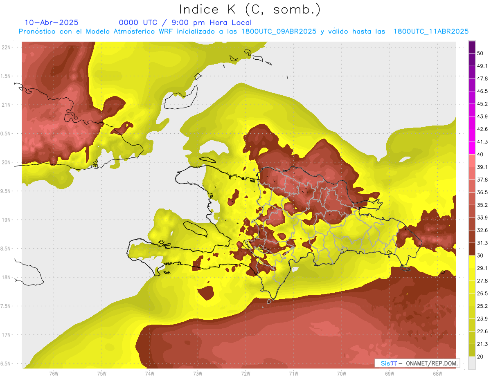491x379 pixels.
Task: Click the legend value '49.1'
Action: (482, 66)
